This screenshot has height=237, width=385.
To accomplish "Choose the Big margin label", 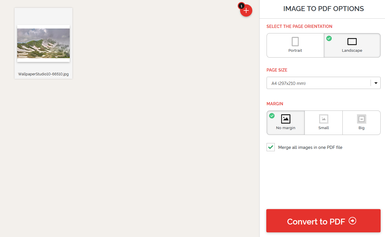I will (361, 128).
